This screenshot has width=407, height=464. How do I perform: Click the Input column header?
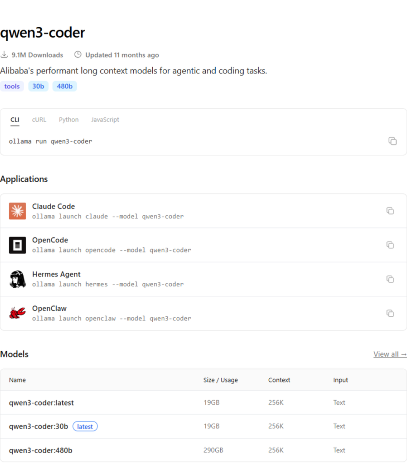[340, 380]
